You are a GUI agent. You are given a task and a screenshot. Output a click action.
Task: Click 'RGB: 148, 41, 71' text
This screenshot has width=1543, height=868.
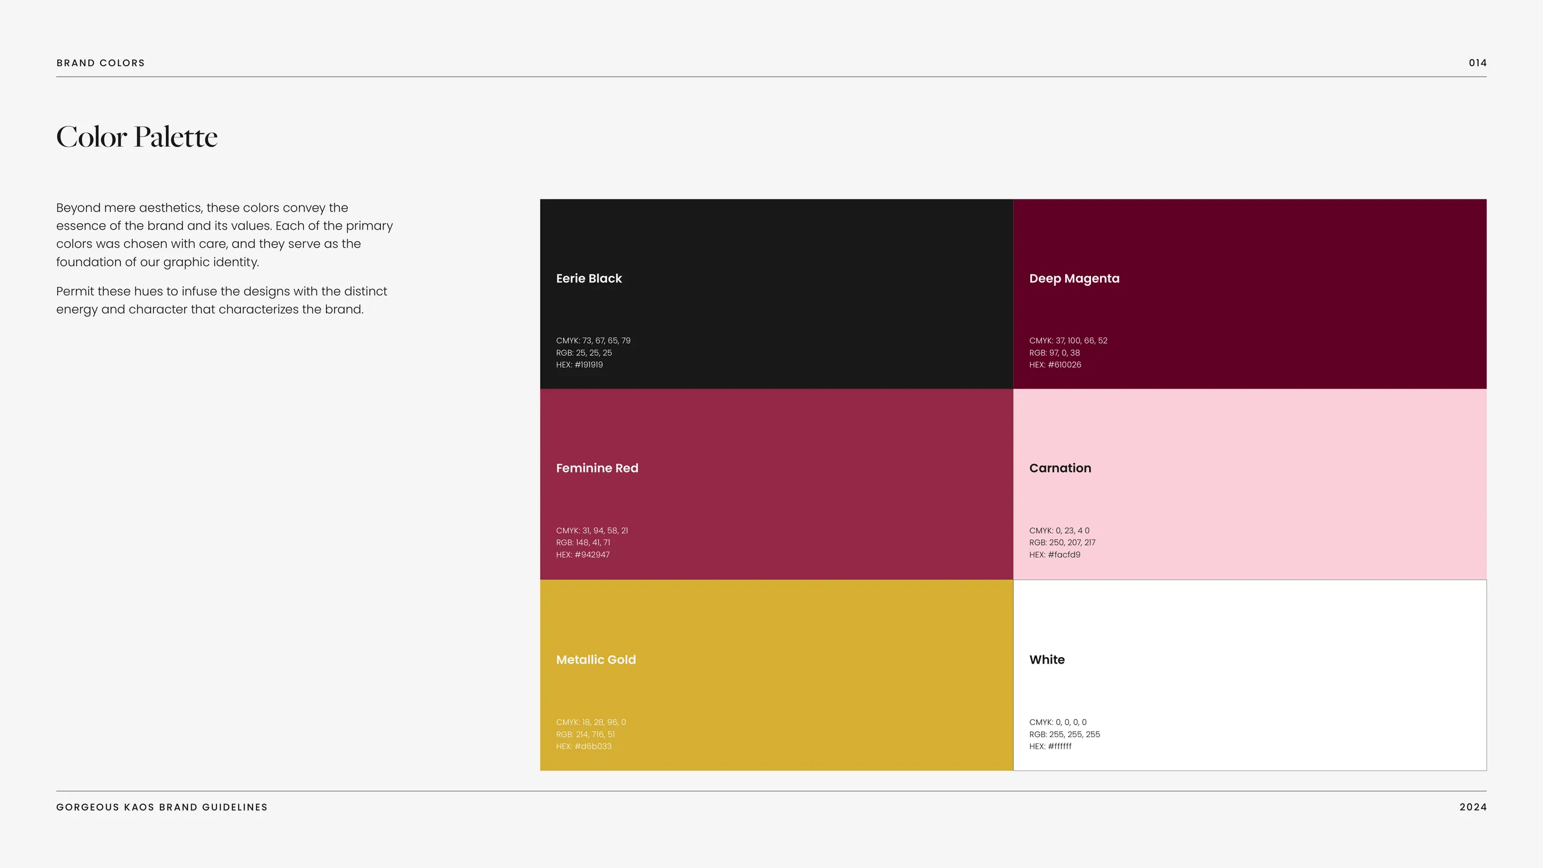583,542
